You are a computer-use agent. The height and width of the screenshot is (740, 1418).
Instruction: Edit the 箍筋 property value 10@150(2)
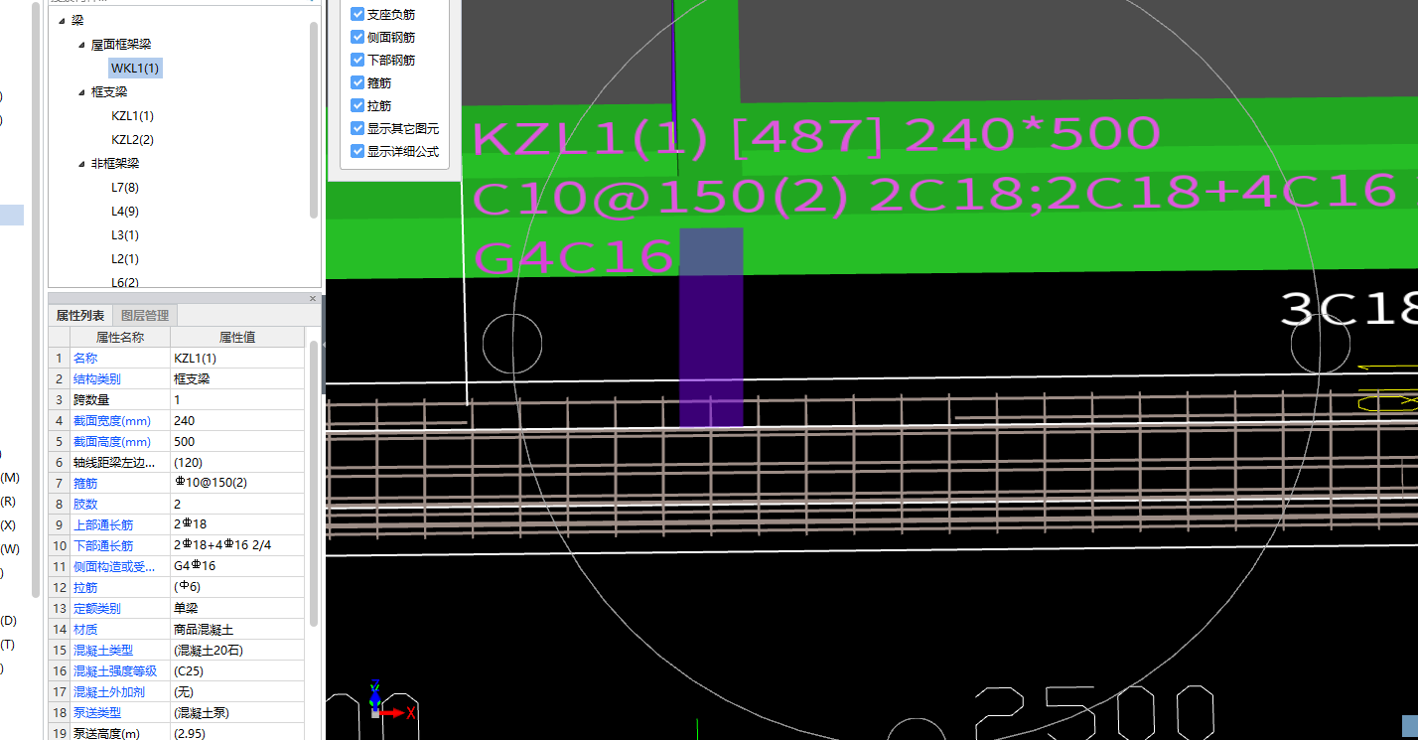click(x=237, y=484)
